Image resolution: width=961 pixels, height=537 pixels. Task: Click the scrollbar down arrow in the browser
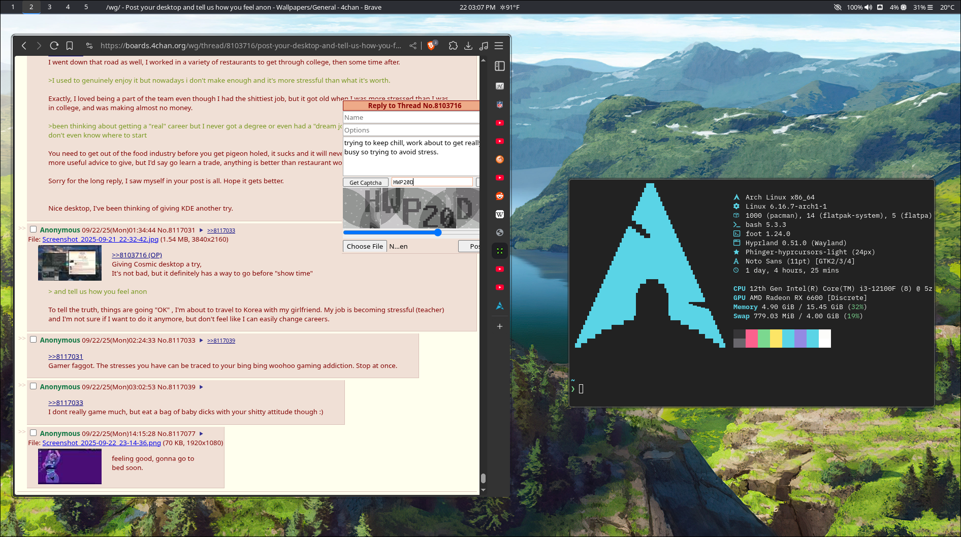pos(483,490)
